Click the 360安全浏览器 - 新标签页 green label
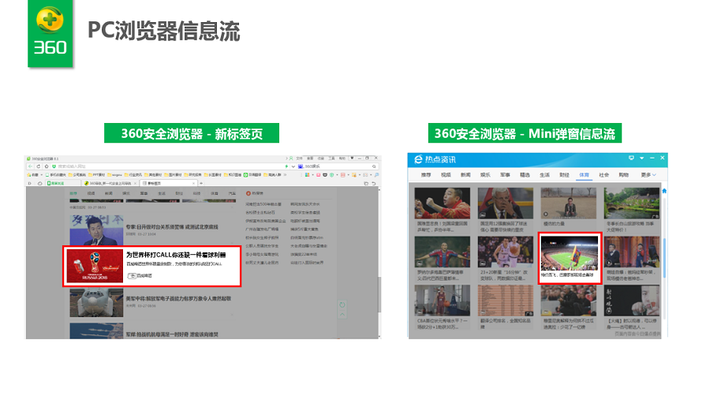The height and width of the screenshot is (396, 710). 191,133
